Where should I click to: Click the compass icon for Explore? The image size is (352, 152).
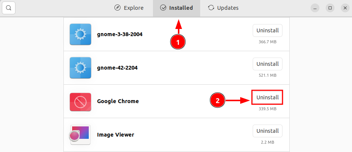coord(117,8)
